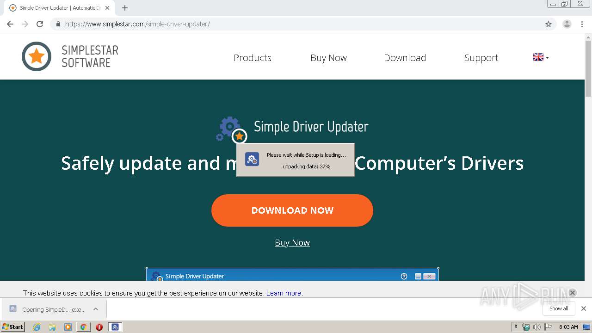Click the Show desktop button
The width and height of the screenshot is (592, 333).
point(587,327)
